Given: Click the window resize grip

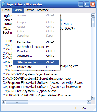Looking at the screenshot, I should (94, 109).
